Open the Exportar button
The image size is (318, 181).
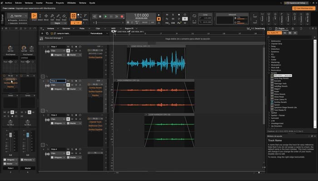pos(17,16)
